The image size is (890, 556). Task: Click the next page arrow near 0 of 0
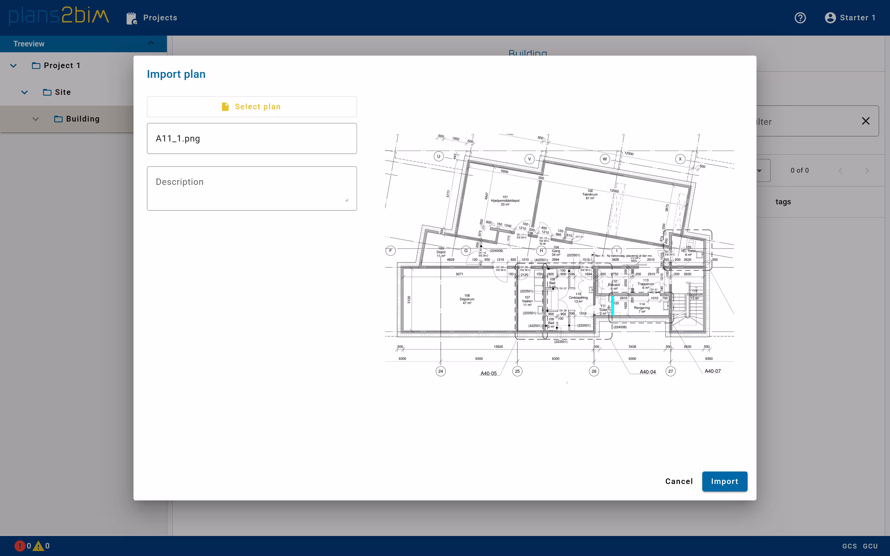coord(867,170)
